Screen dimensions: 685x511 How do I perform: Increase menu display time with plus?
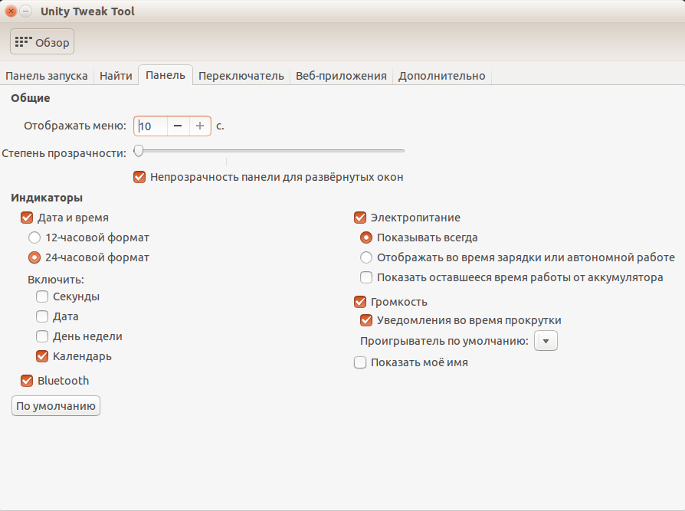tap(200, 126)
